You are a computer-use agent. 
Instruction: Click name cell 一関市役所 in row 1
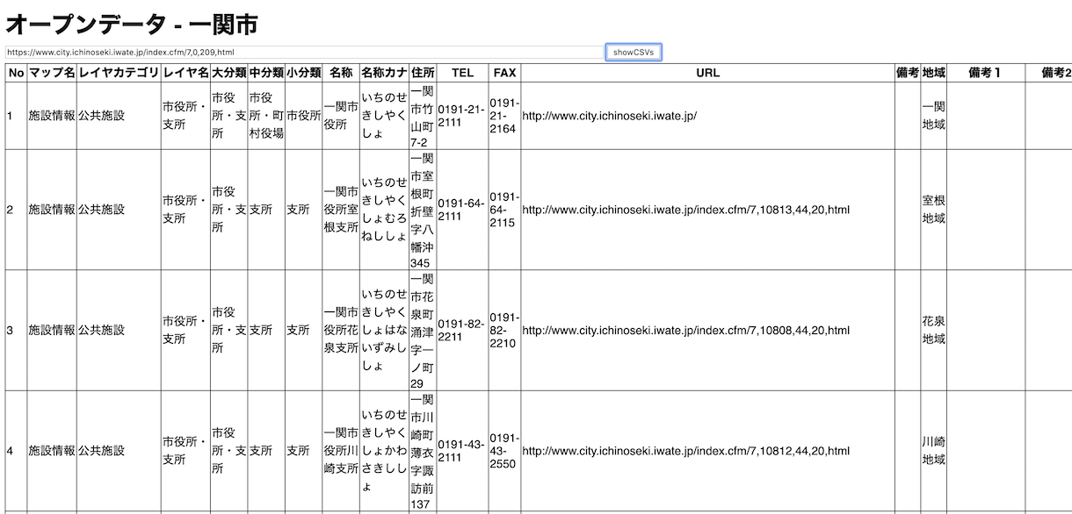[x=341, y=116]
